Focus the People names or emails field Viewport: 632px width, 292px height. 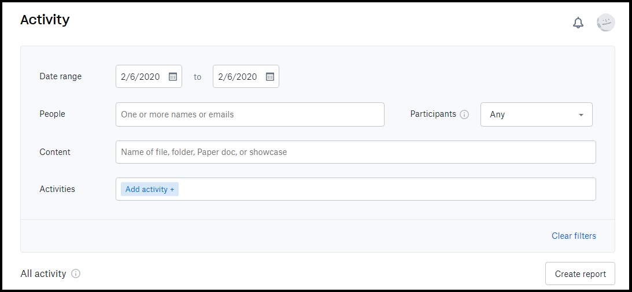pos(250,114)
